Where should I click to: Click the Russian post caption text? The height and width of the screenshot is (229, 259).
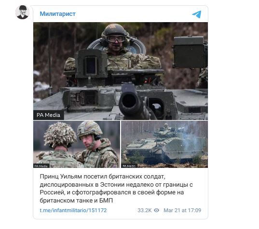click(116, 189)
